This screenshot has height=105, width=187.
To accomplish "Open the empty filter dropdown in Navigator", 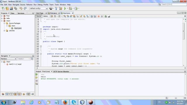I will [29, 59].
